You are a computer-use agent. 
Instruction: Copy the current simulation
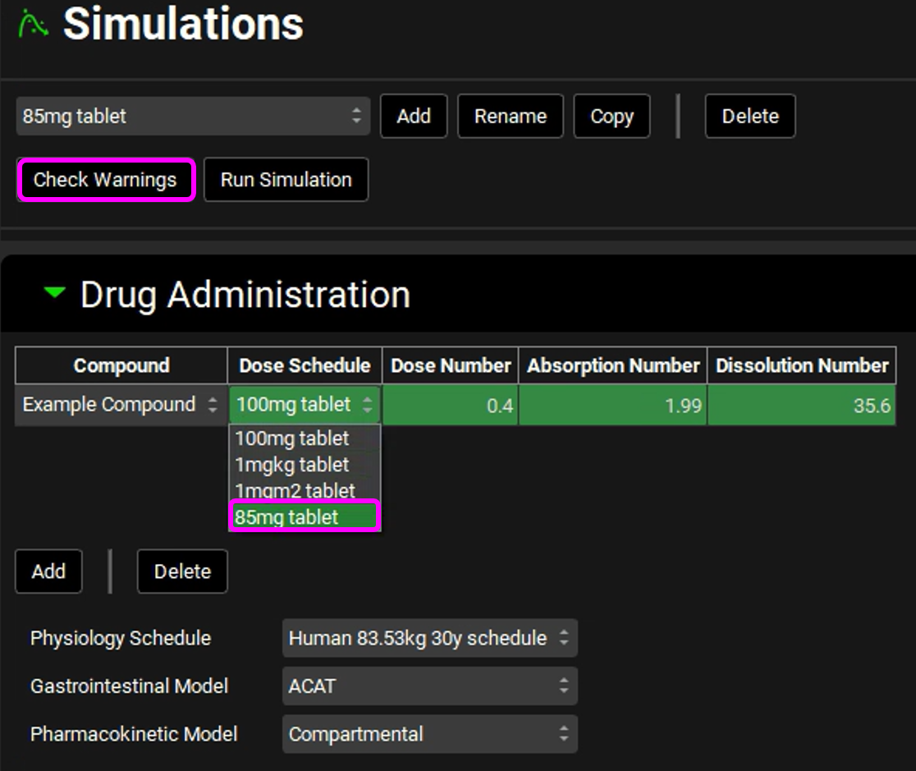611,116
